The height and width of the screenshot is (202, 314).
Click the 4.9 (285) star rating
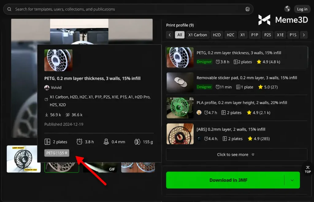259,139
